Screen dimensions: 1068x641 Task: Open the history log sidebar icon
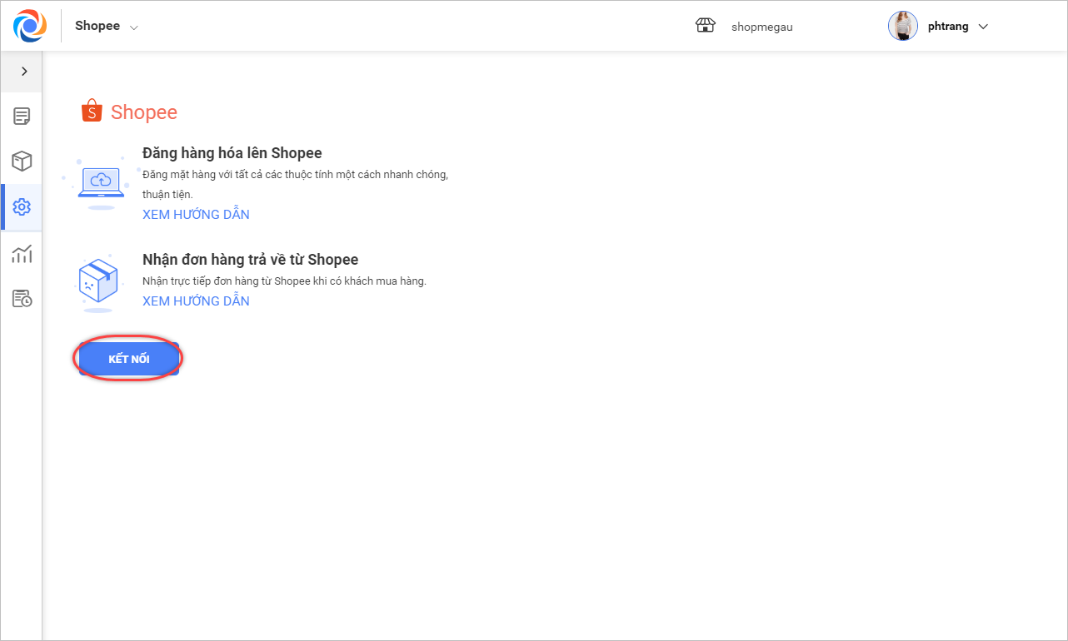22,298
